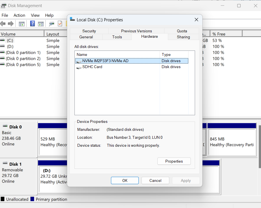The image size is (261, 208).
Task: Switch to the General tab
Action: click(86, 37)
